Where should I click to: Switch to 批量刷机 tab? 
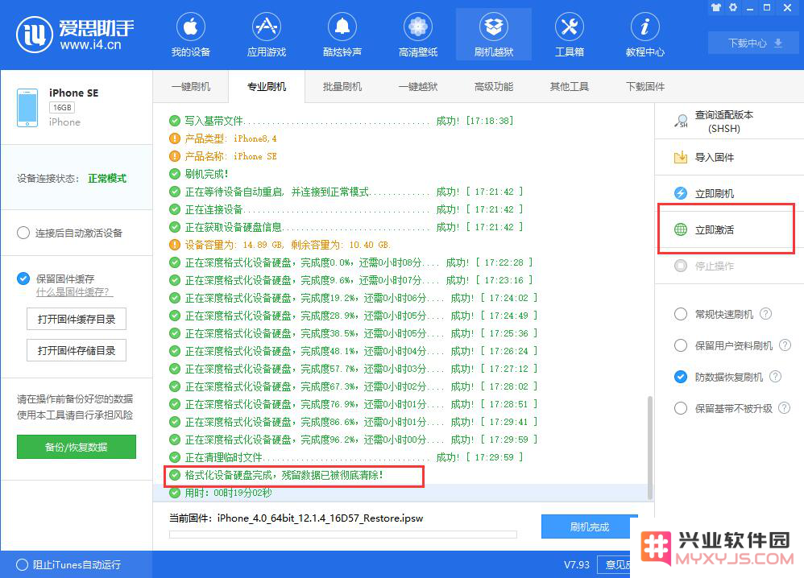(342, 87)
